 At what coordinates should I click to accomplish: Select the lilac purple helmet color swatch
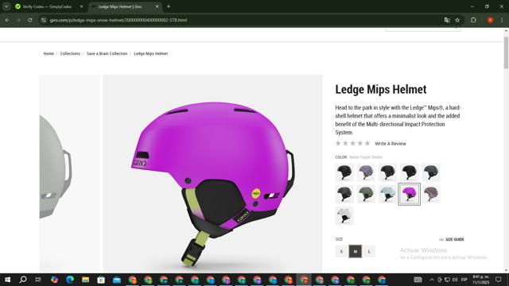pos(366,172)
